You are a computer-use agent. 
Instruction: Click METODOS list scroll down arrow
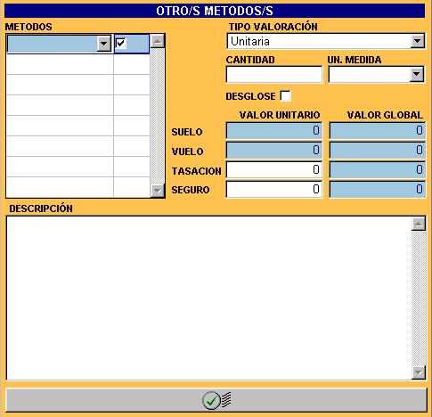point(158,191)
